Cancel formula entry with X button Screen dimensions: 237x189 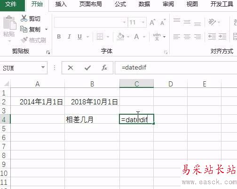coord(71,68)
